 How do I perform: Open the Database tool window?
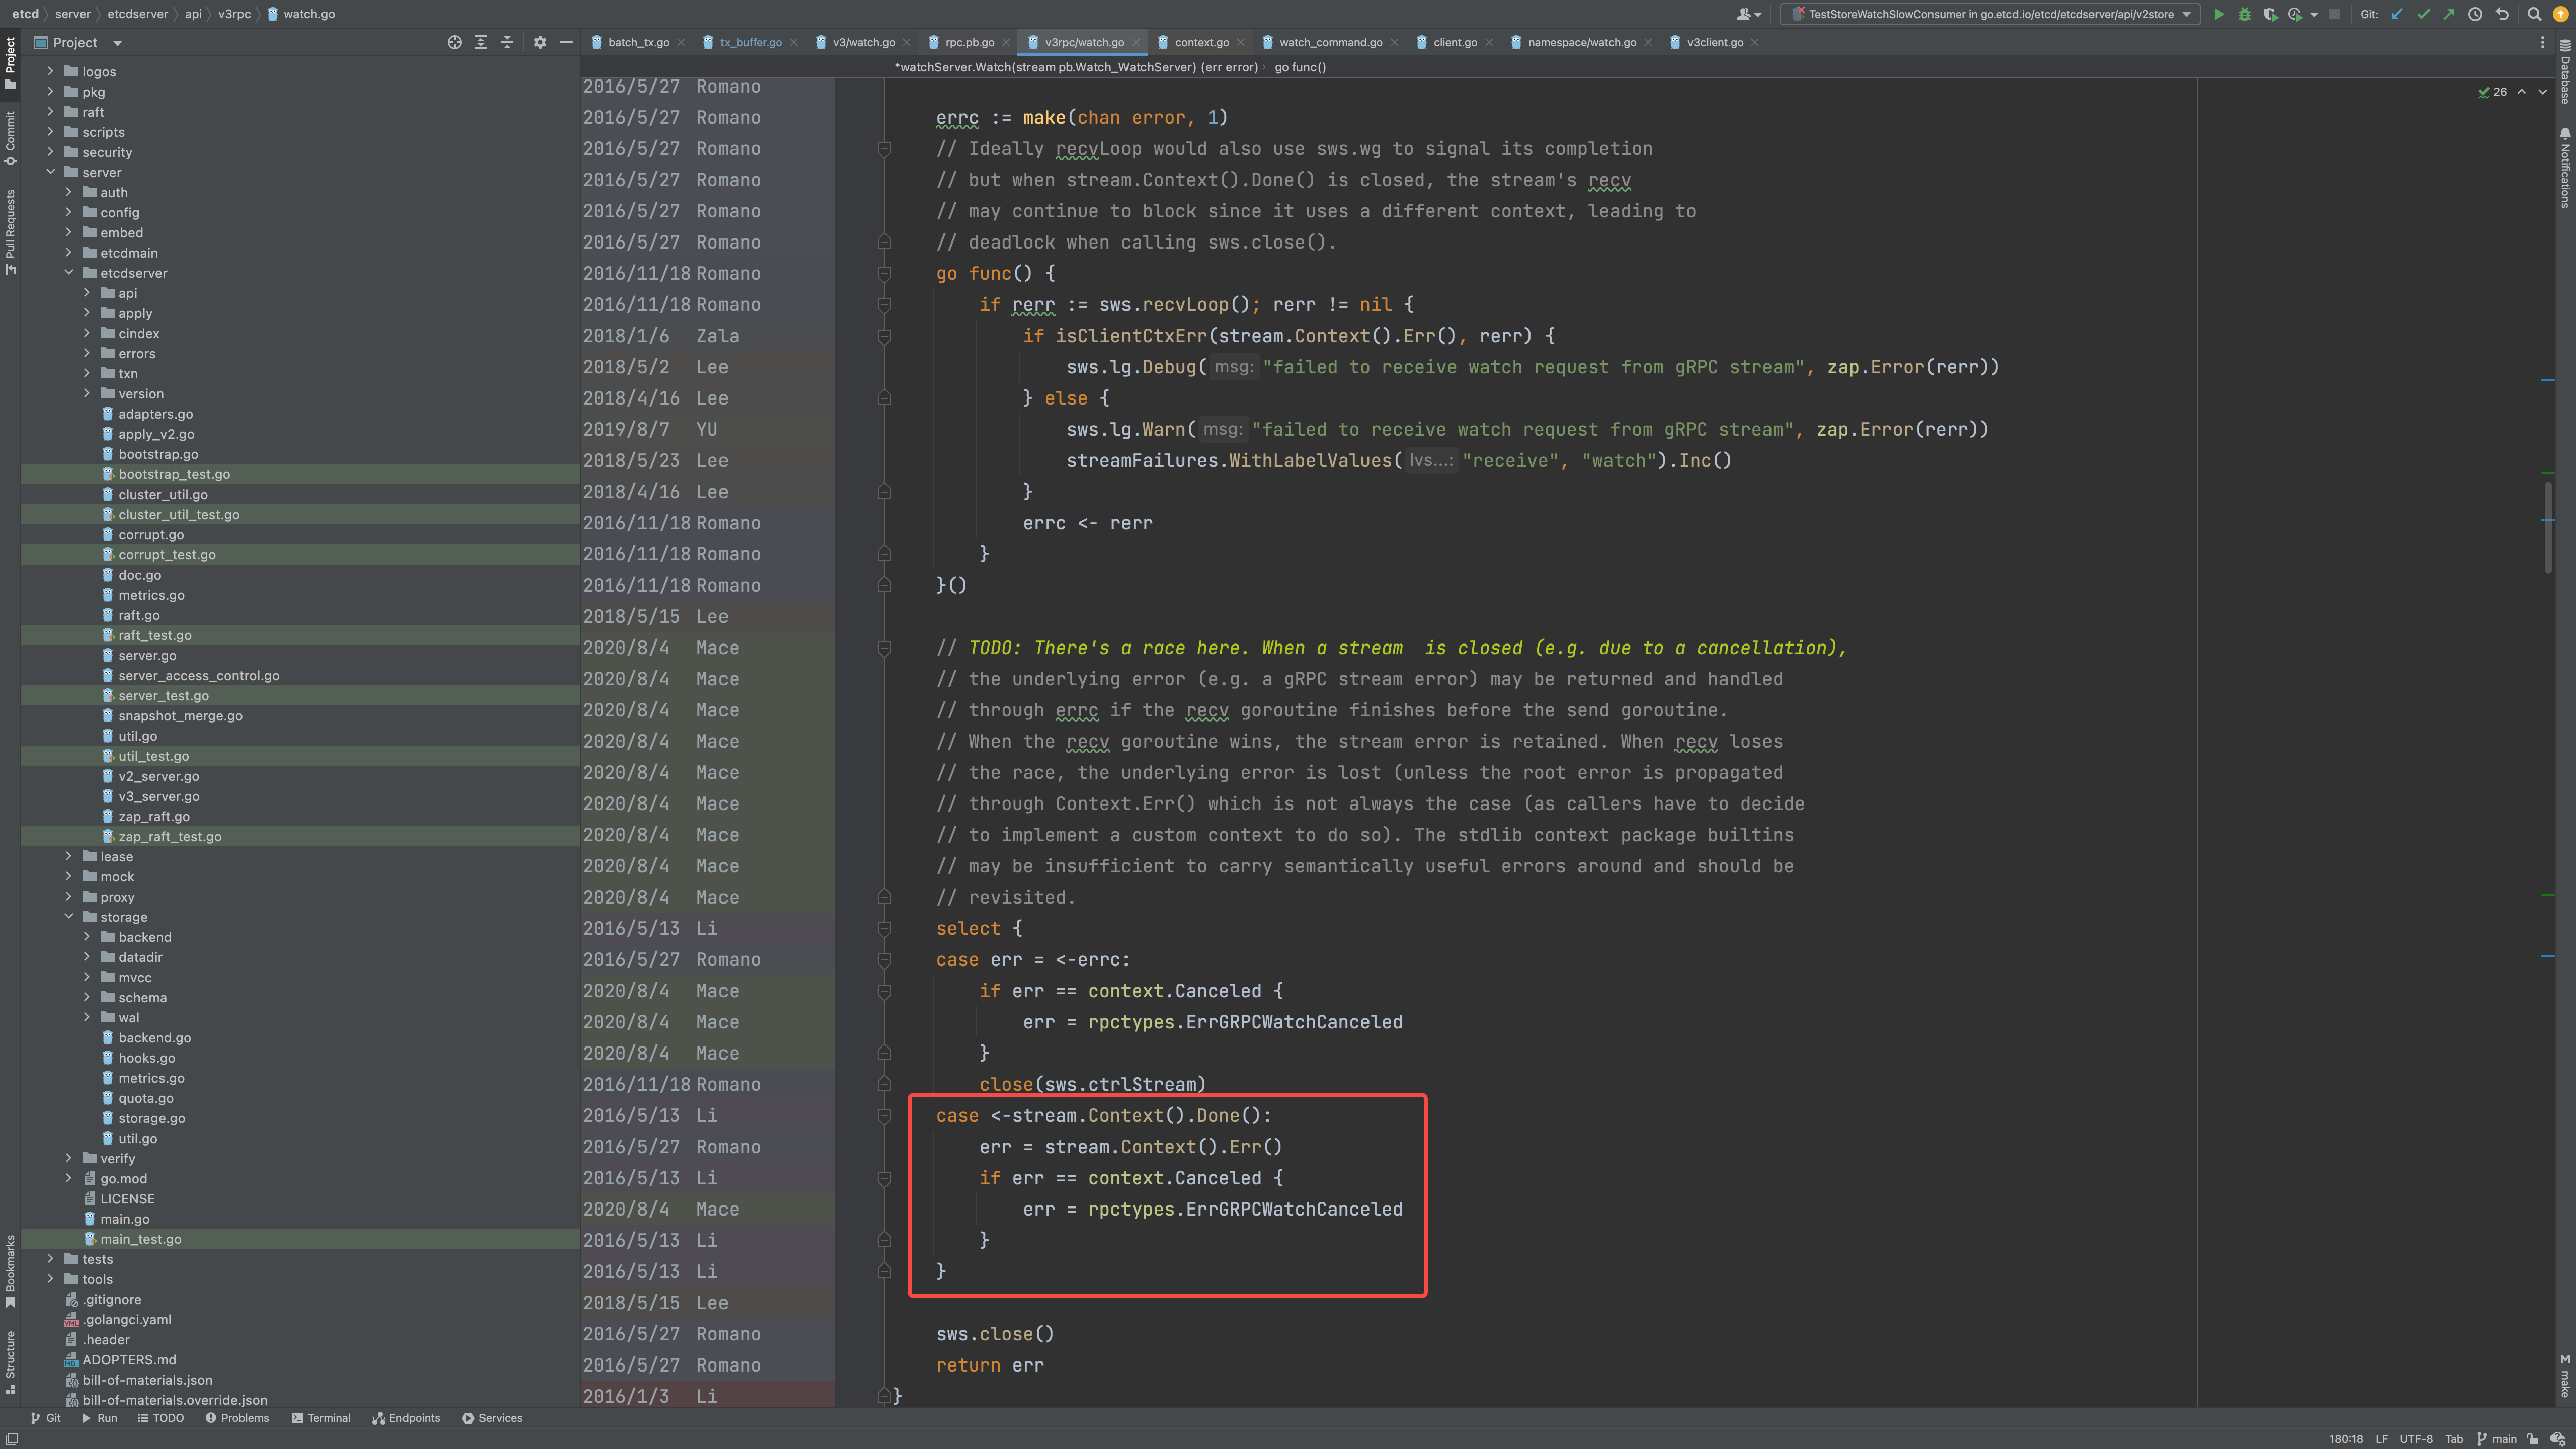pos(2565,72)
